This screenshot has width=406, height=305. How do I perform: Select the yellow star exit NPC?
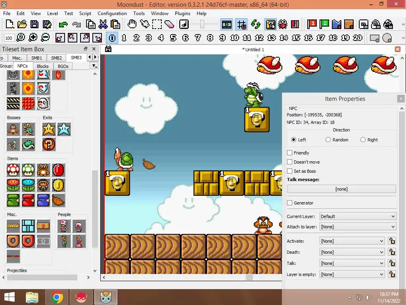click(49, 129)
